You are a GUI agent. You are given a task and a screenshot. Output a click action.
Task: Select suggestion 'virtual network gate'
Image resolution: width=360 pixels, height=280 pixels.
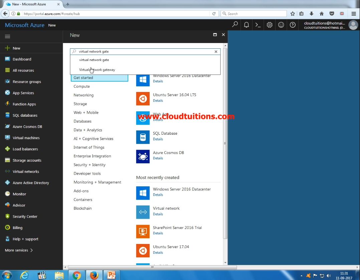coord(145,60)
